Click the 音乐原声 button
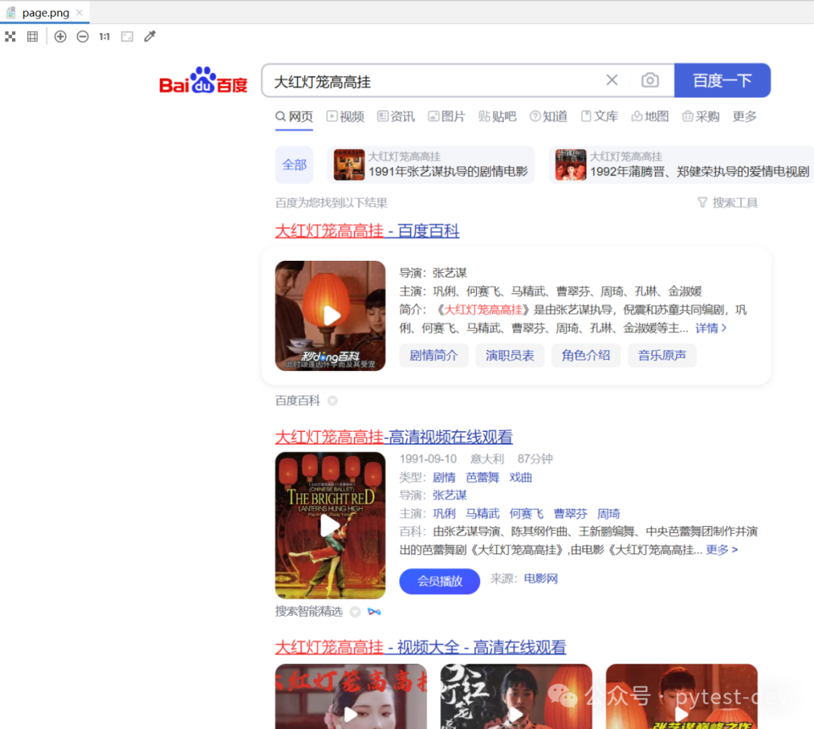This screenshot has width=814, height=729. click(x=662, y=356)
